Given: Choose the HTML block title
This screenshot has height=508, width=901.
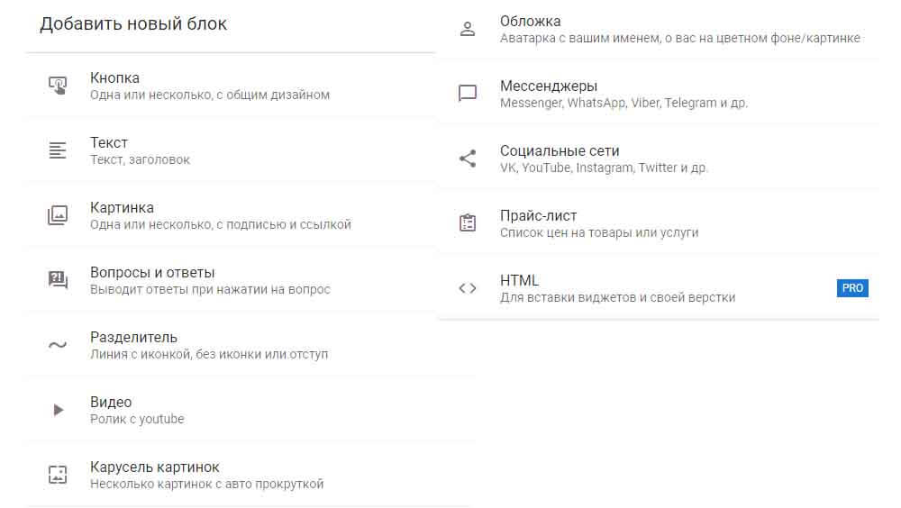Looking at the screenshot, I should (519, 281).
